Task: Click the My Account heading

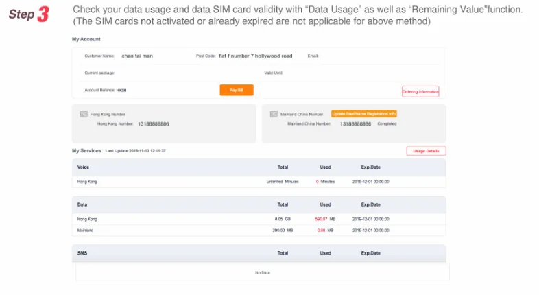Action: tap(86, 39)
